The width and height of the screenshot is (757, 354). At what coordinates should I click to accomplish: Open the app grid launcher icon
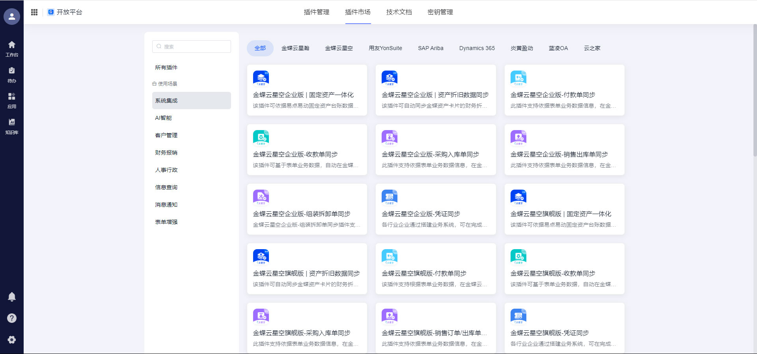(34, 12)
